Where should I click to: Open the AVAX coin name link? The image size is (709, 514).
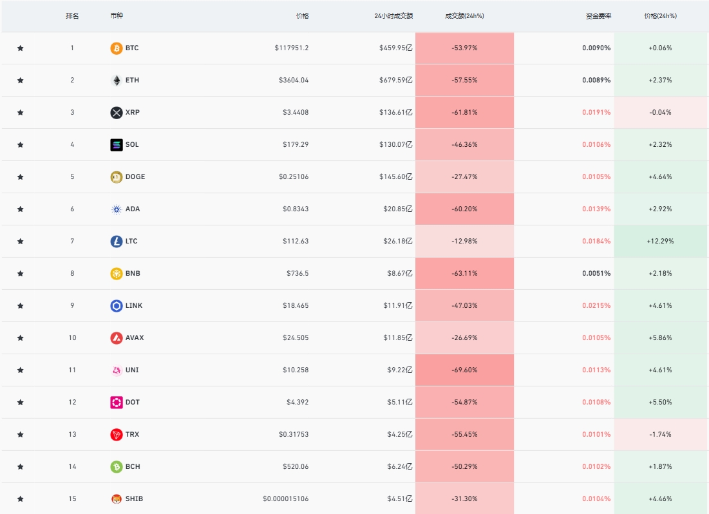tap(135, 338)
